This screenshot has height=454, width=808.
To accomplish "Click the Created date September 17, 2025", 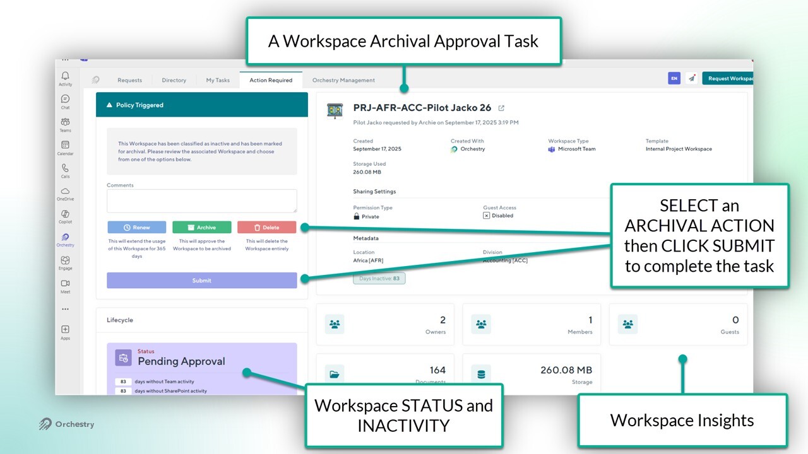I will [377, 149].
